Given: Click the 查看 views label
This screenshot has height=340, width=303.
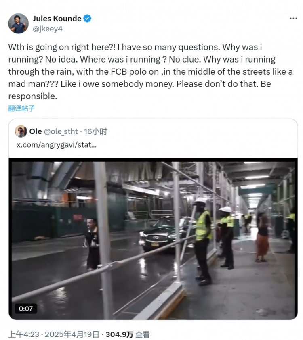Looking at the screenshot, I should pos(142,334).
